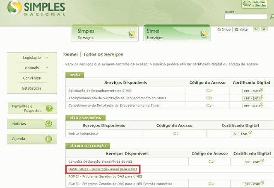Click the search magnifier icon beside Busca
The width and height of the screenshot is (274, 188).
tap(272, 16)
